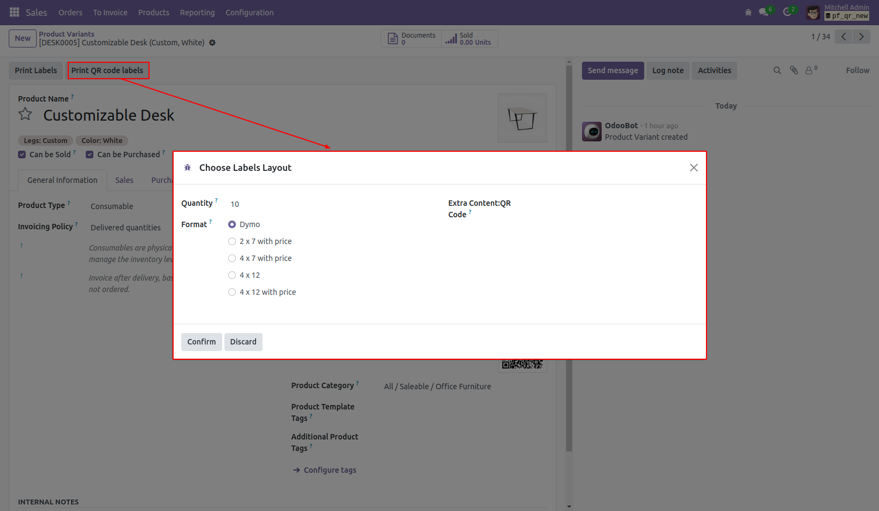879x511 pixels.
Task: Open the apps grid menu
Action: (14, 12)
